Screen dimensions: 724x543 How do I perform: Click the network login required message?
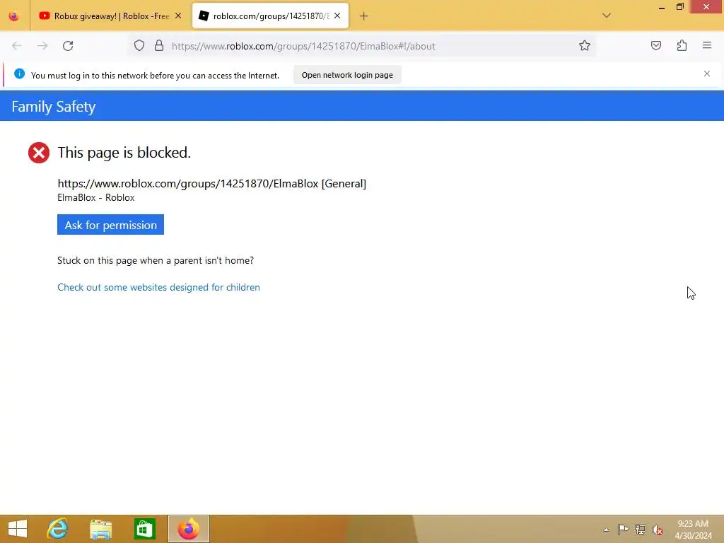pos(155,75)
